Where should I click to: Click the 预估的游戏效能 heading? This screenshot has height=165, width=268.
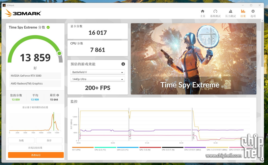83,64
